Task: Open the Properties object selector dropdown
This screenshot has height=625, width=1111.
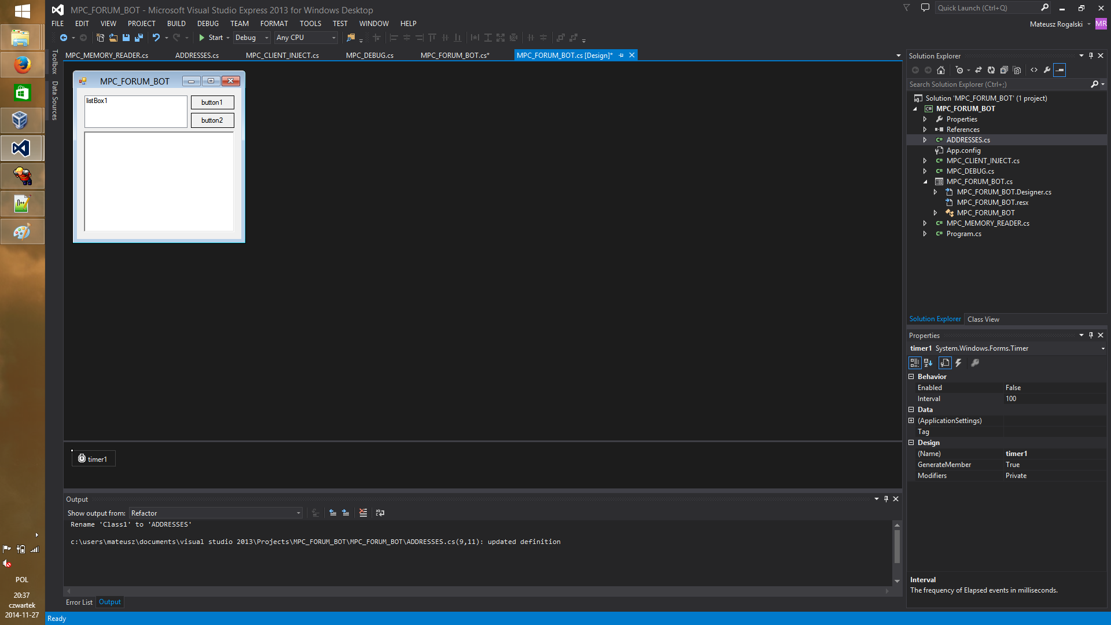Action: [1007, 348]
